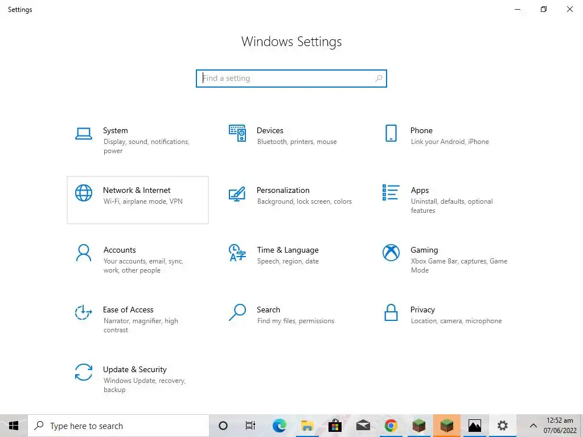Click 'Background, lock screen, colors' text
Image resolution: width=583 pixels, height=437 pixels.
304,201
